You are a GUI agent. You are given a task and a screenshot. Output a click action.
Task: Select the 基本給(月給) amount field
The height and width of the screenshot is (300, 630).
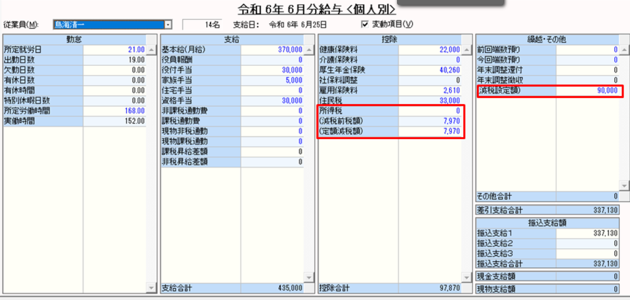click(272, 50)
